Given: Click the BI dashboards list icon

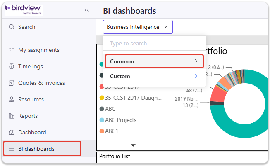Looking at the screenshot, I should pos(12,149).
